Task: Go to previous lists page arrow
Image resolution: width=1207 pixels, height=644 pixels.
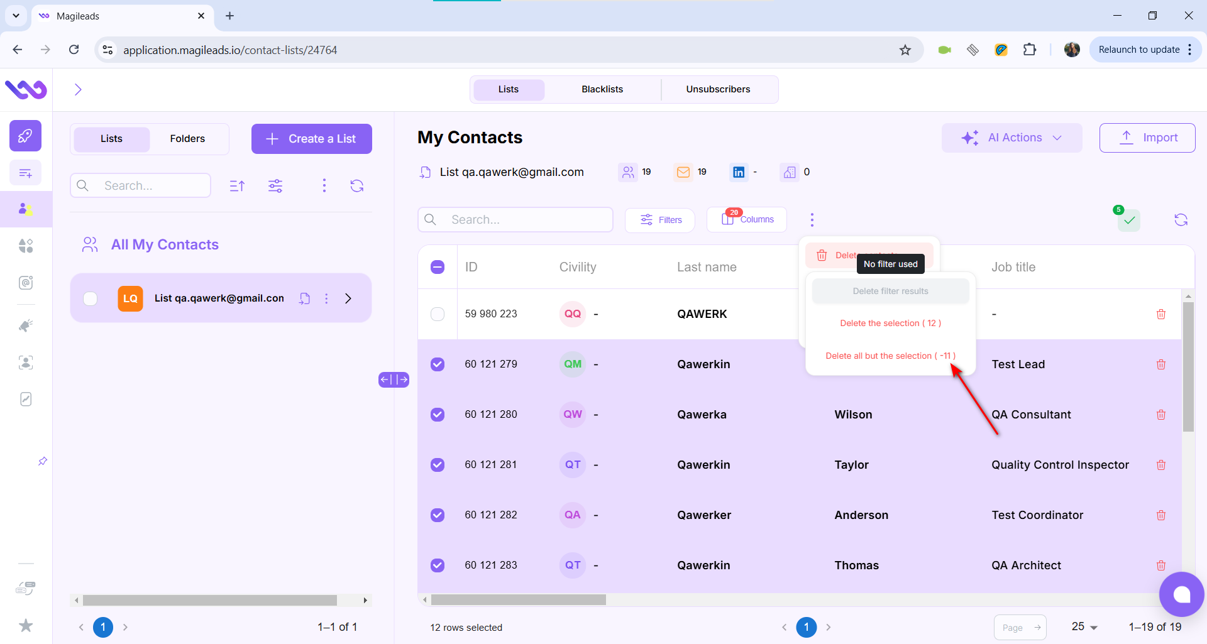Action: point(81,627)
